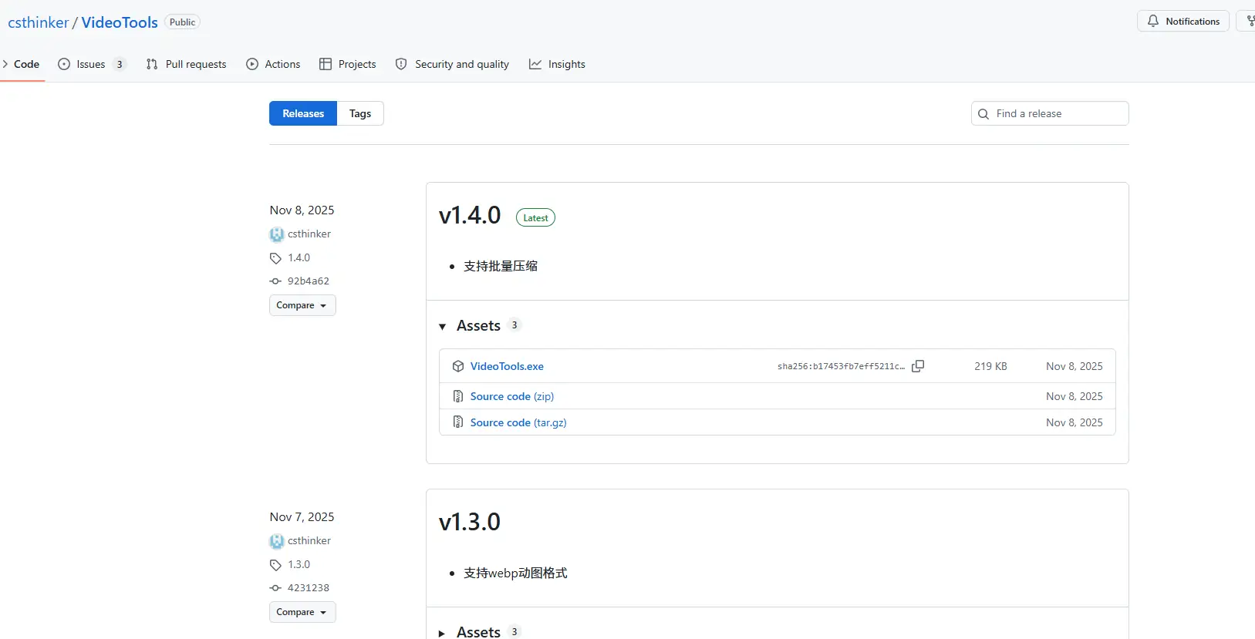
Task: Click the commit icon beside 92b4a62
Action: coord(275,281)
